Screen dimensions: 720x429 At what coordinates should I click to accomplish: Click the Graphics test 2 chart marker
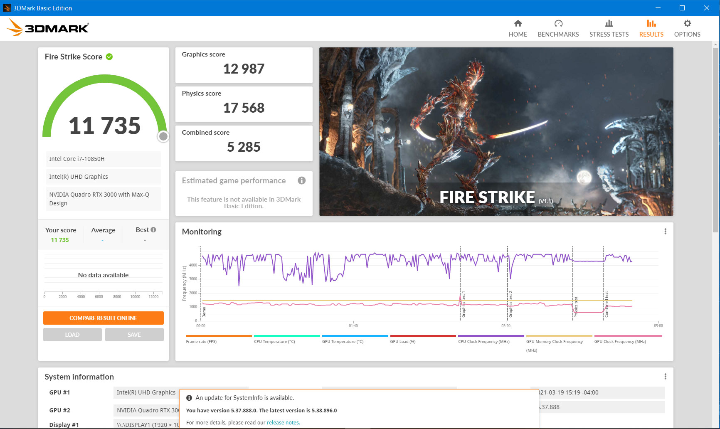(x=511, y=304)
